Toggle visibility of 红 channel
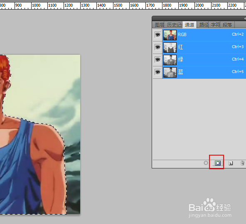Screen dimensions: 246x224 pyautogui.click(x=157, y=47)
